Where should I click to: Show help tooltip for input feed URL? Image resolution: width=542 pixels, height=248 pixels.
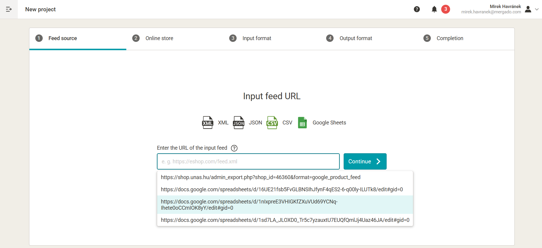[234, 148]
